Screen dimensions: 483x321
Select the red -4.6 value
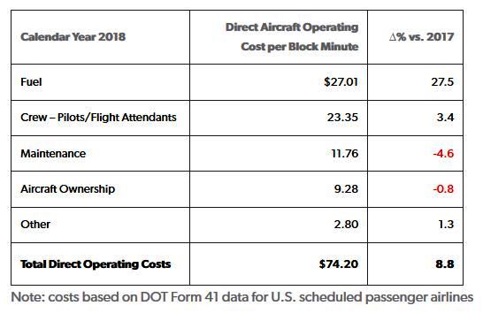(x=443, y=153)
